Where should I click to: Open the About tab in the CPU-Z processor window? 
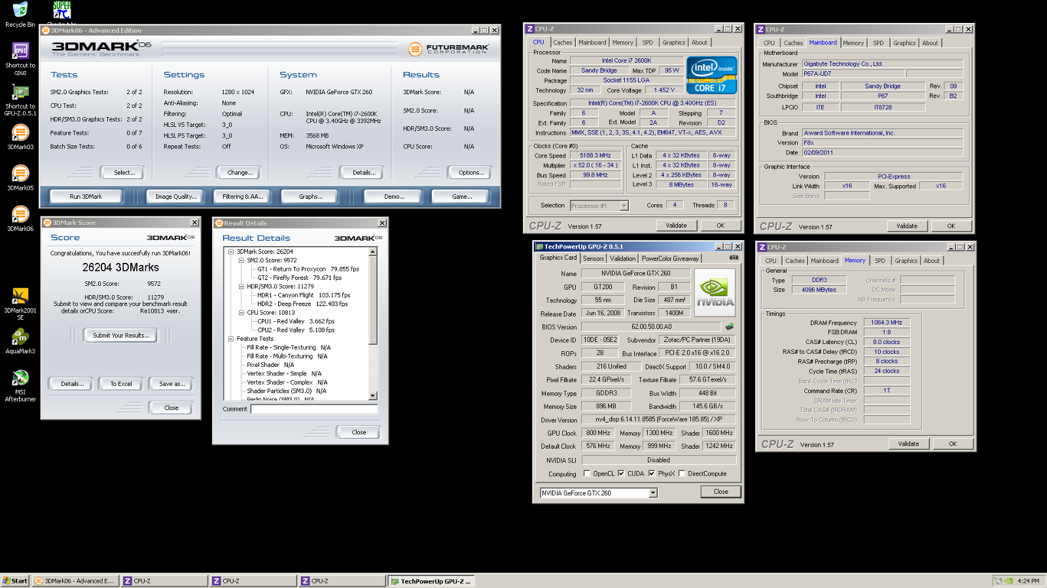point(700,43)
